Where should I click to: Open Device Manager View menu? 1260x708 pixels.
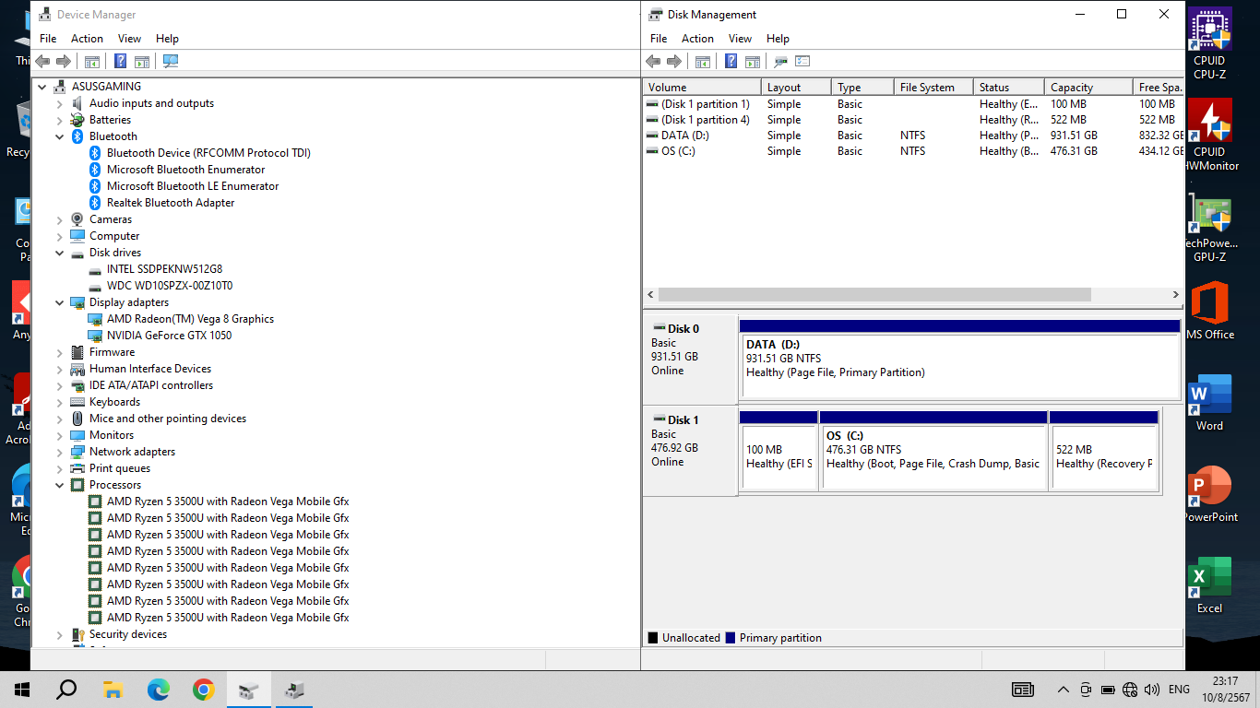pyautogui.click(x=129, y=39)
